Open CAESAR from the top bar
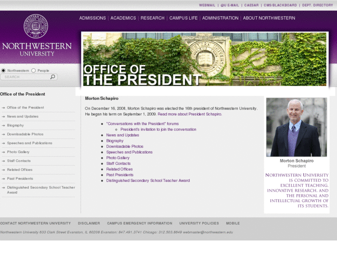 pyautogui.click(x=251, y=5)
